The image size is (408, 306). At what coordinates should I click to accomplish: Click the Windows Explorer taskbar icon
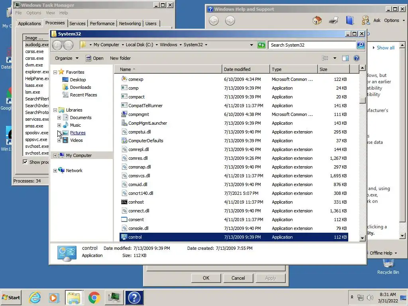click(74, 297)
